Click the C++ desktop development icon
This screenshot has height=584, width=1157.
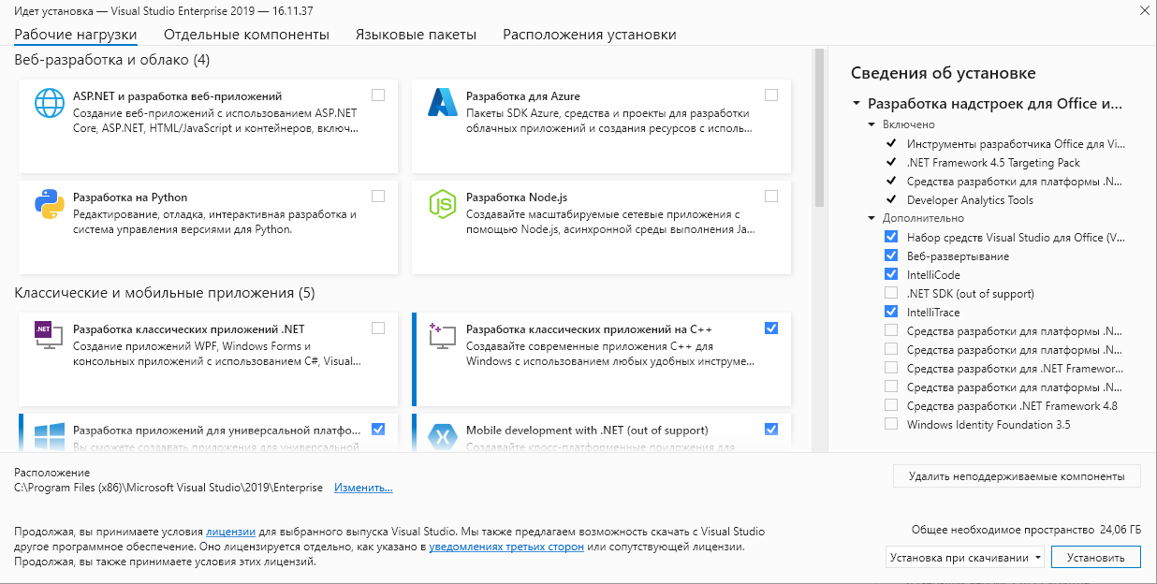pos(441,334)
